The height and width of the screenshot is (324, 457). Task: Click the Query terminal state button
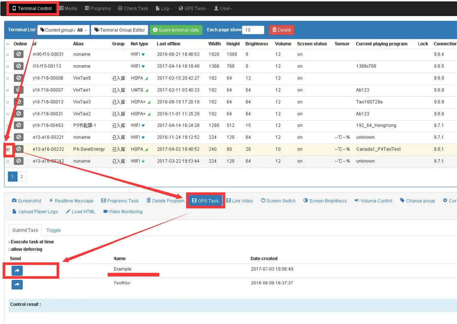(176, 30)
